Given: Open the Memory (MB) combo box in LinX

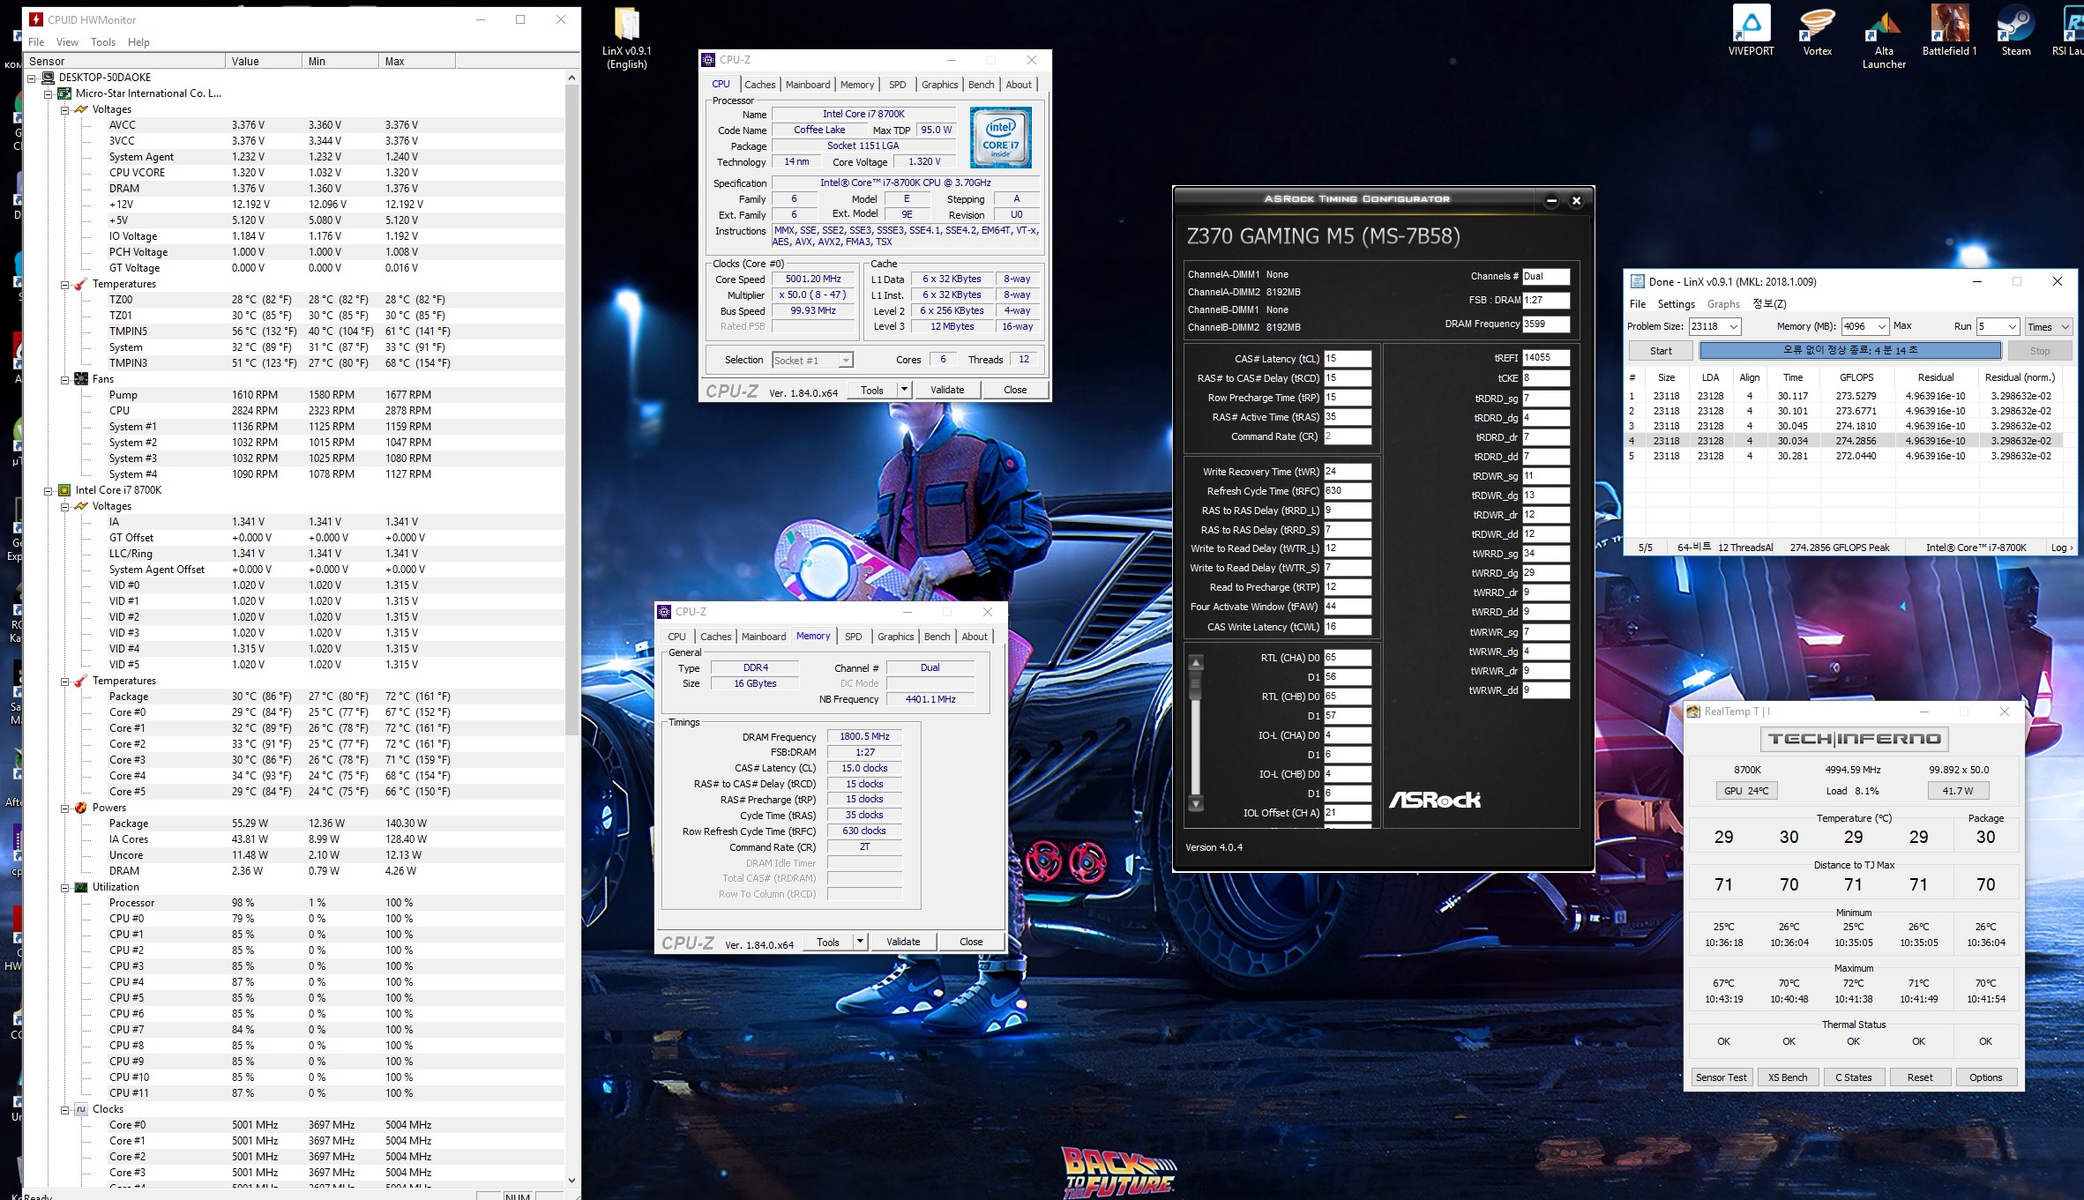Looking at the screenshot, I should coord(1880,327).
